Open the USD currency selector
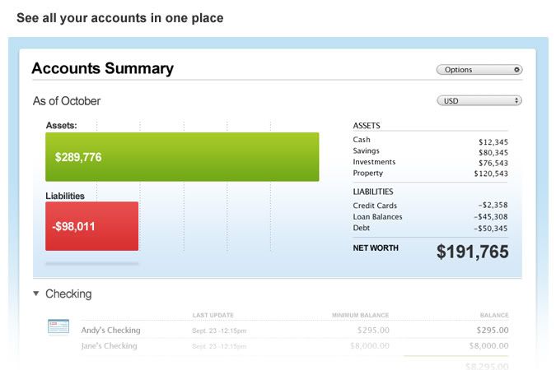 (479, 100)
